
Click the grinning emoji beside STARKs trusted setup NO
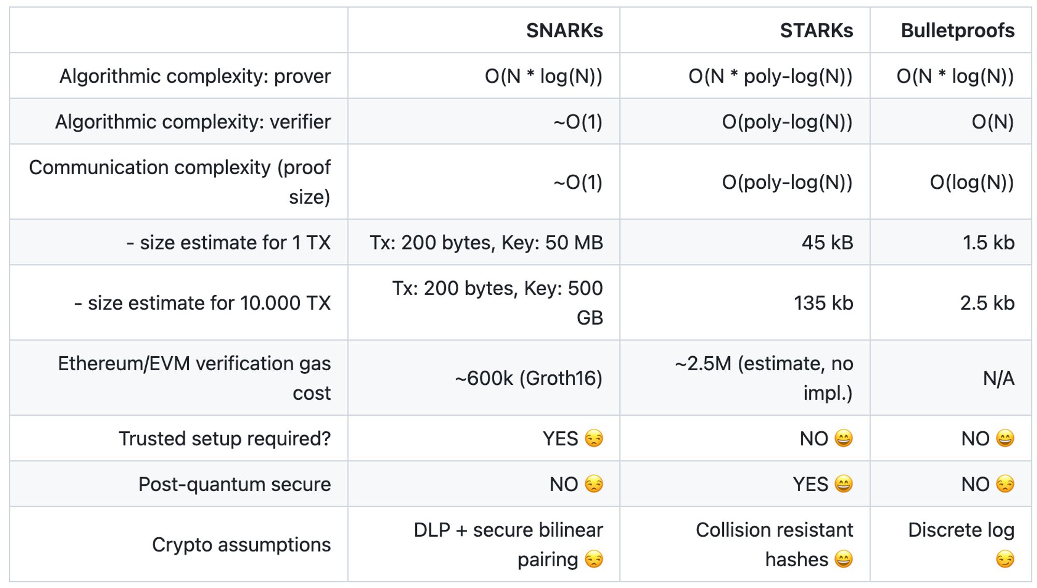pos(844,439)
